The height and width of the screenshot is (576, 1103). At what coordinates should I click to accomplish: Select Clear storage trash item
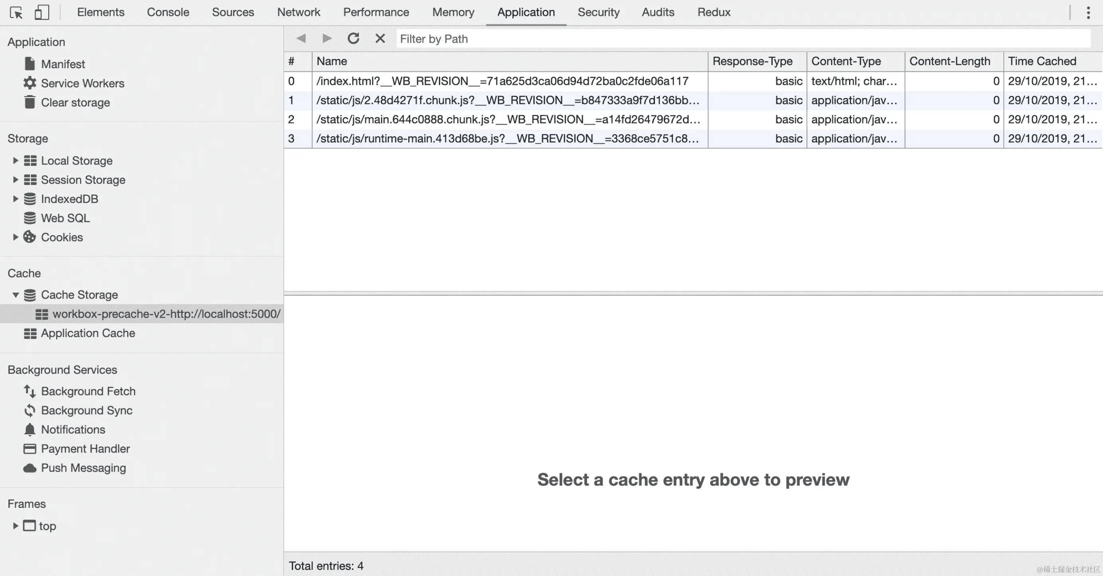click(75, 102)
